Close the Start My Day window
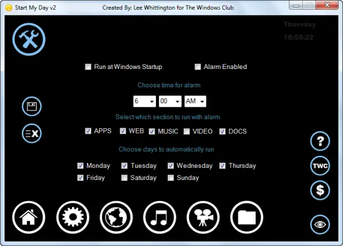Viewport: 343px width, 246px height. click(327, 5)
